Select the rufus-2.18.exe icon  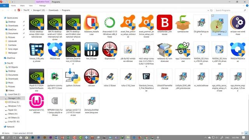[x=110, y=76]
